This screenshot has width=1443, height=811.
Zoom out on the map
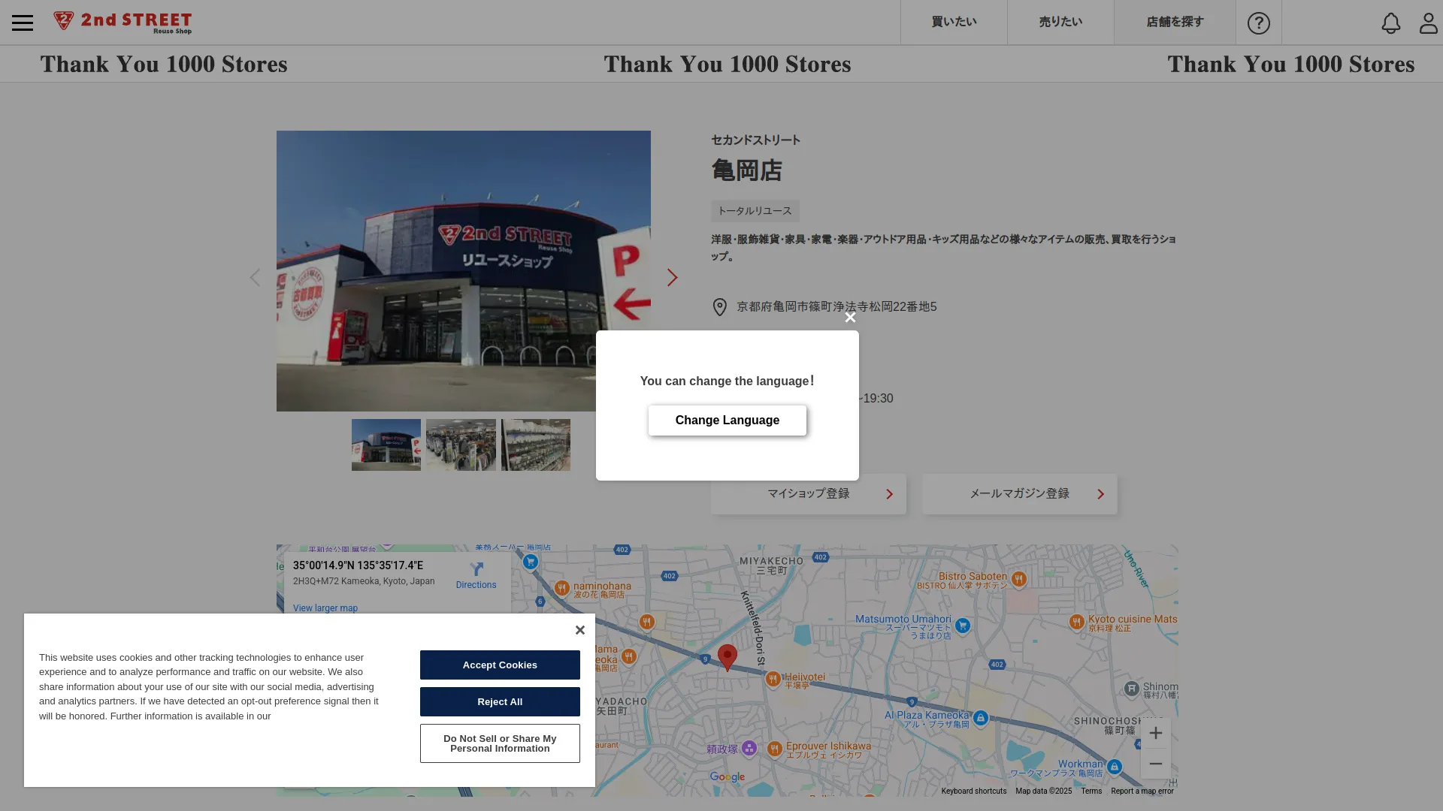click(1155, 764)
